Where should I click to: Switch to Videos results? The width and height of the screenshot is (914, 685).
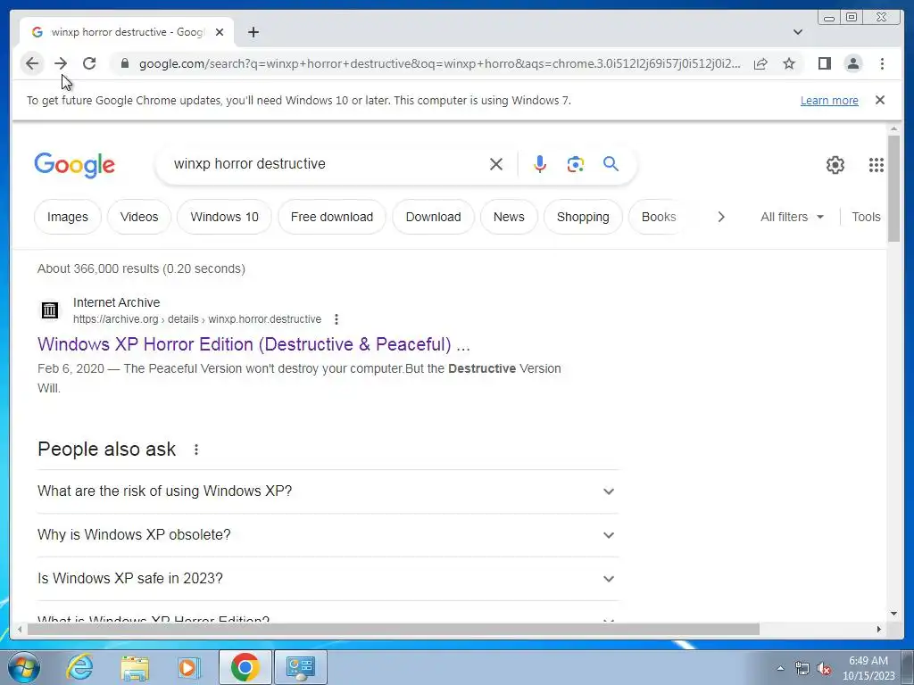coord(139,217)
